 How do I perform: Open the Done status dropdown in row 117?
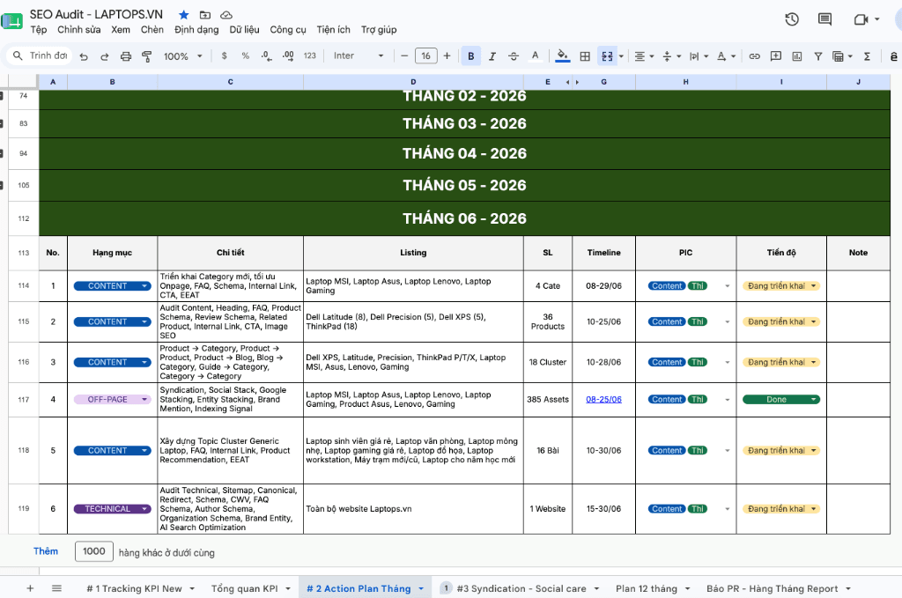point(781,399)
